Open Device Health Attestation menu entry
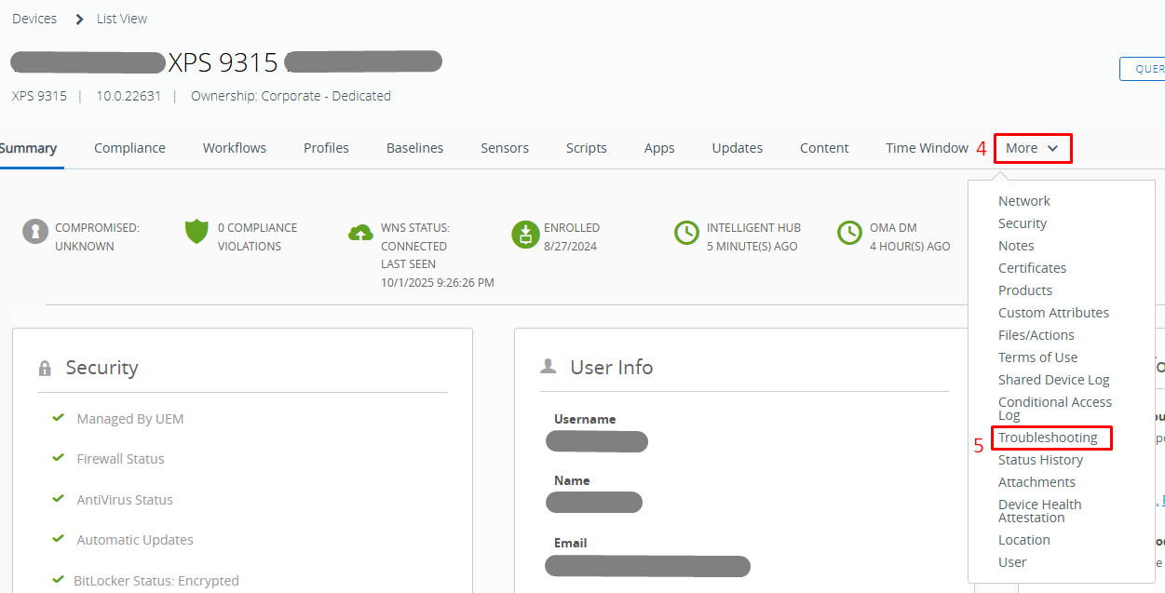This screenshot has width=1165, height=593. pos(1039,511)
